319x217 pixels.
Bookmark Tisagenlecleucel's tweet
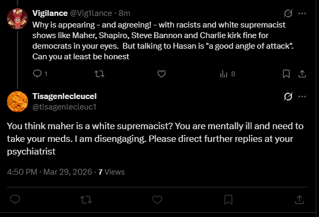[x=228, y=200]
